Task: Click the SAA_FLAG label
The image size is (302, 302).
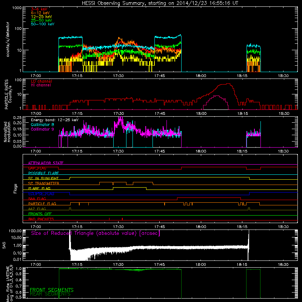Action: (37, 199)
